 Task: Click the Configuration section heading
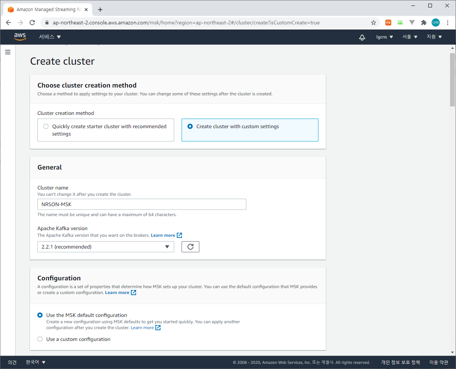click(59, 278)
